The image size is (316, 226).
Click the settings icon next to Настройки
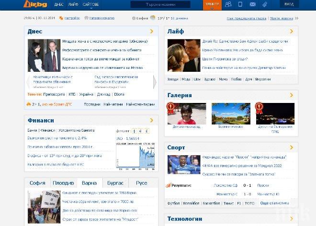pos(61,18)
